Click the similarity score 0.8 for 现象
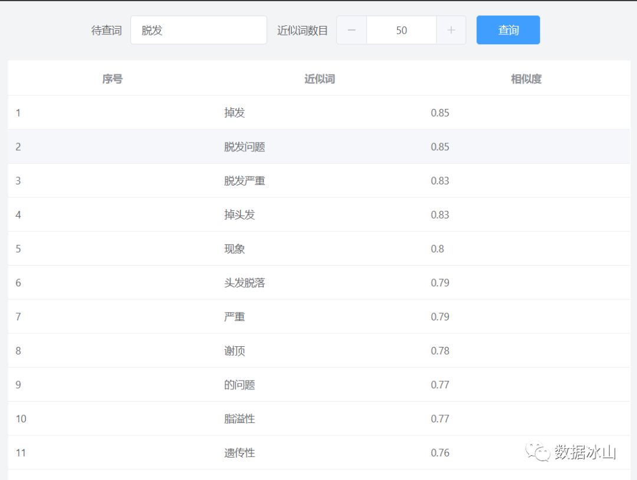This screenshot has height=480, width=637. (438, 249)
